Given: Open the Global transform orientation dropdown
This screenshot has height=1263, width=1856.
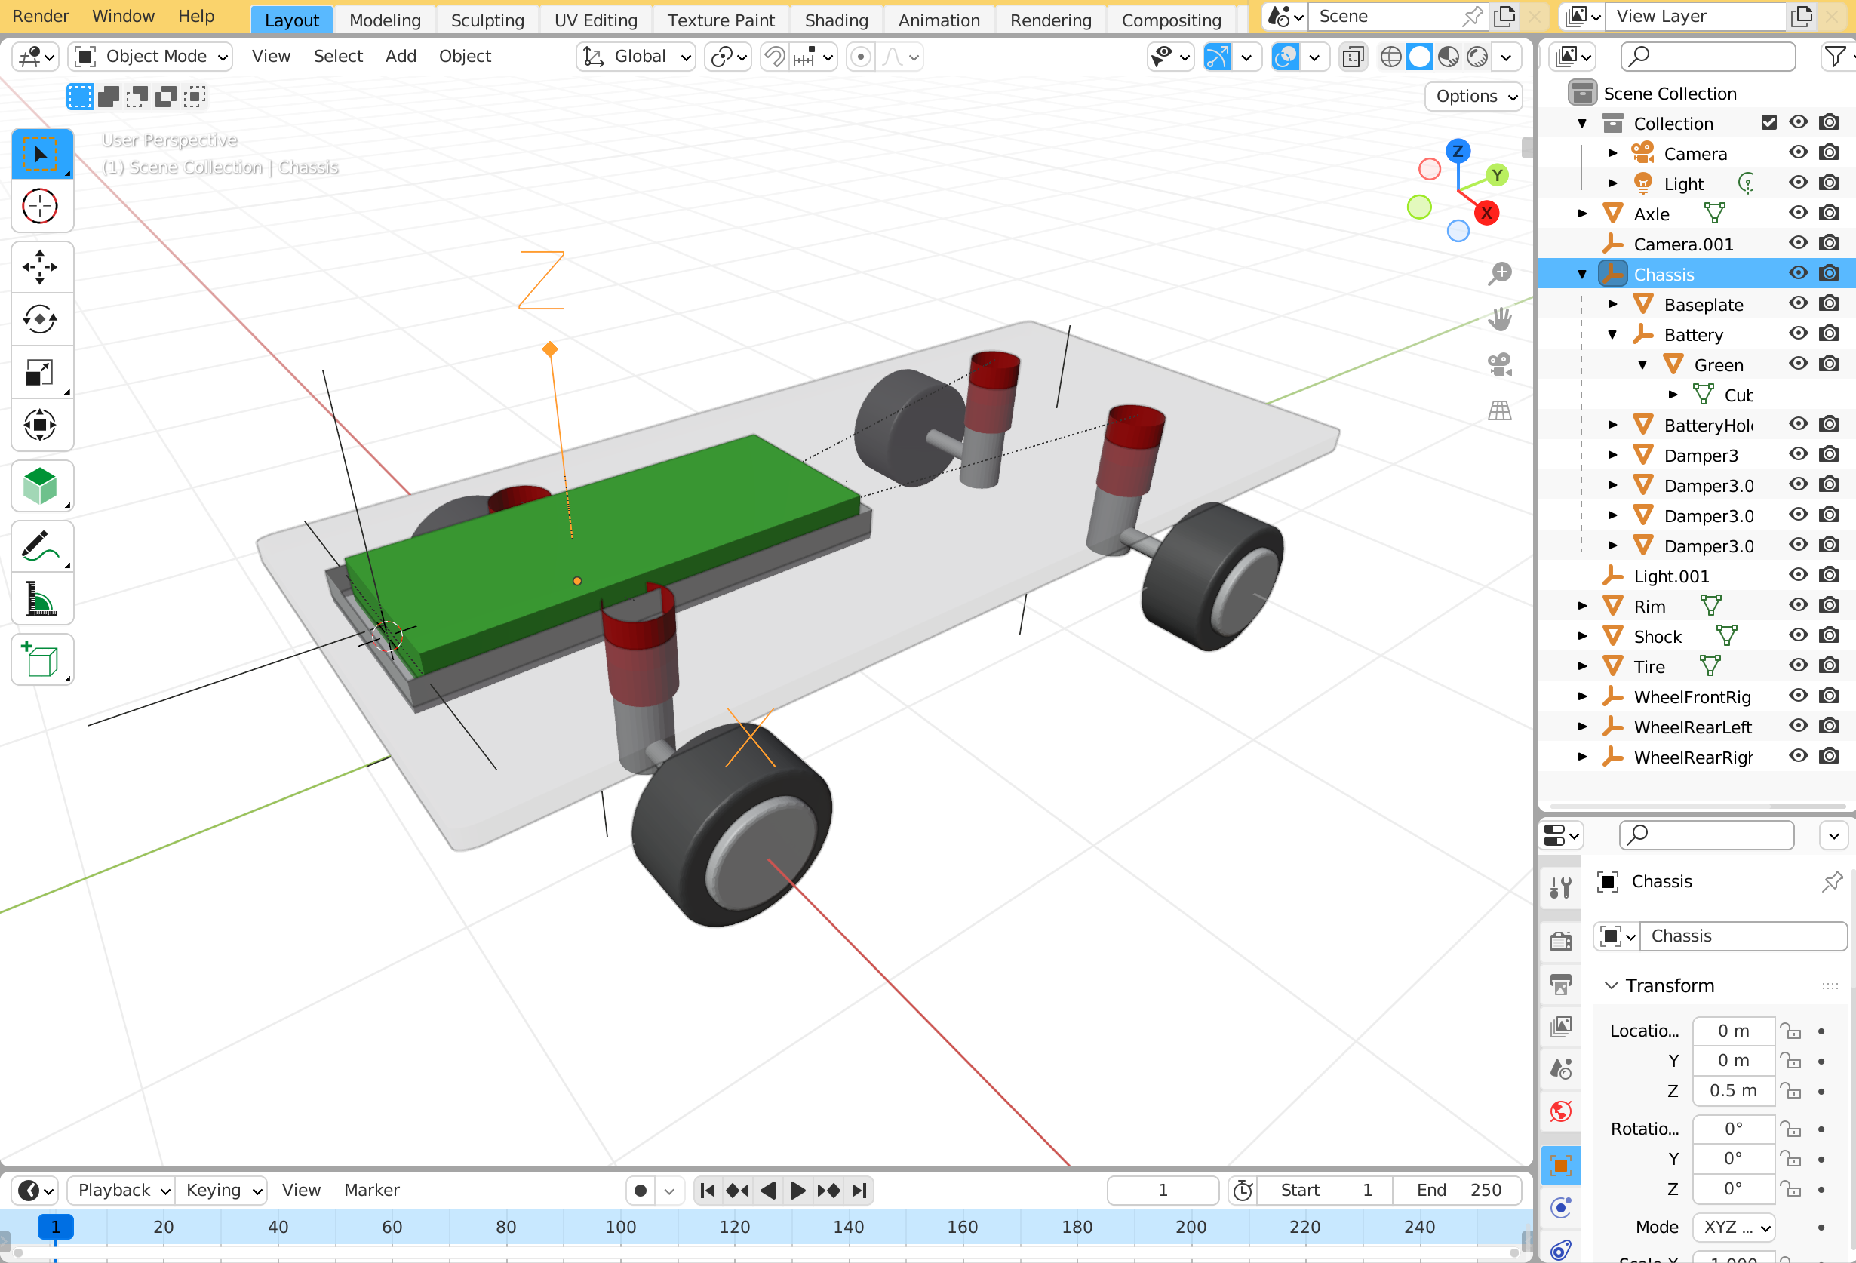Looking at the screenshot, I should (x=636, y=57).
